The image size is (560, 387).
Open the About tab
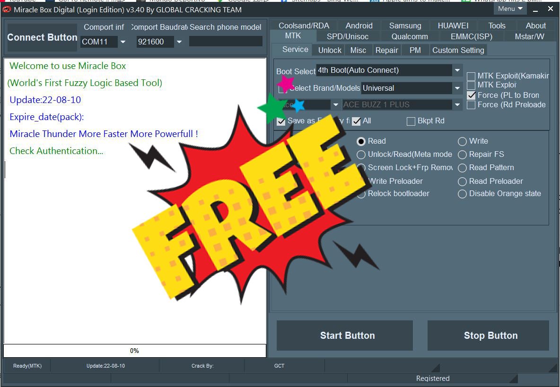point(535,26)
